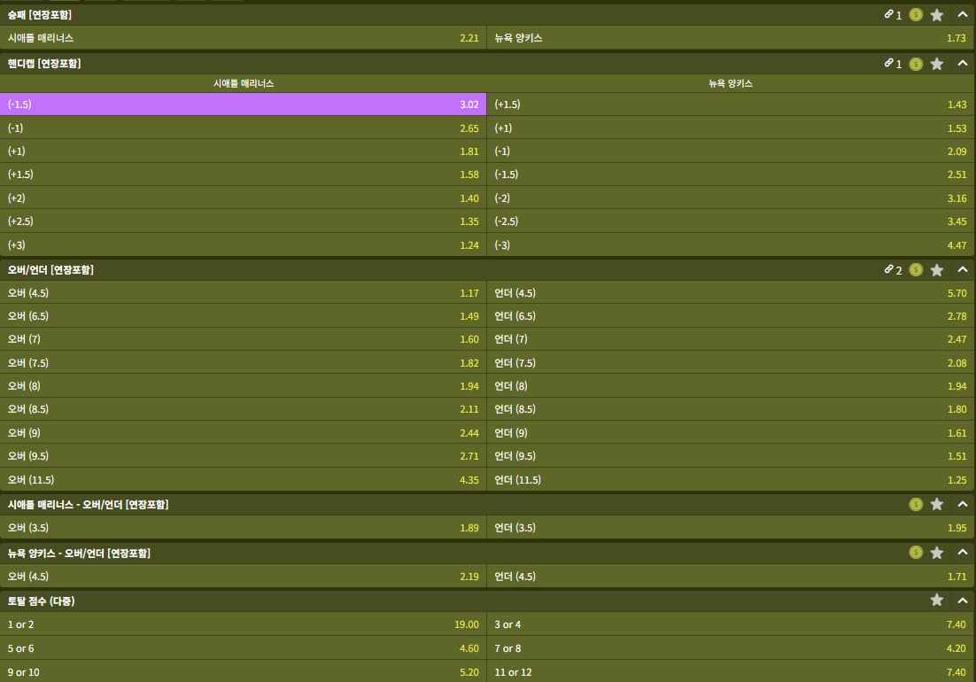
Task: Choose 오버 (9.5) at 2.71
Action: pos(243,455)
